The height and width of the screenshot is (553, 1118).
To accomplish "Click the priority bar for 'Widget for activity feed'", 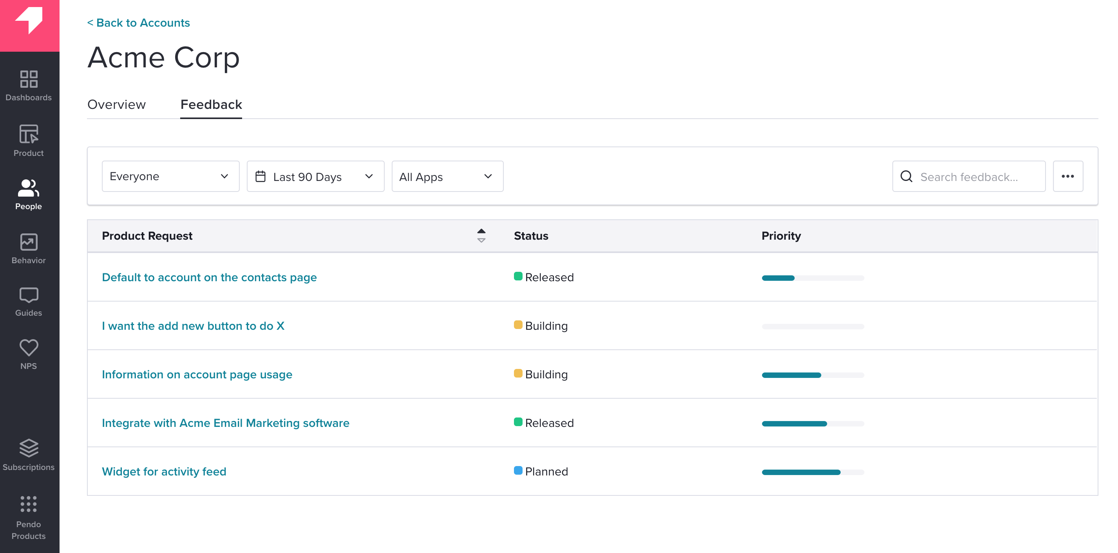I will click(x=813, y=473).
